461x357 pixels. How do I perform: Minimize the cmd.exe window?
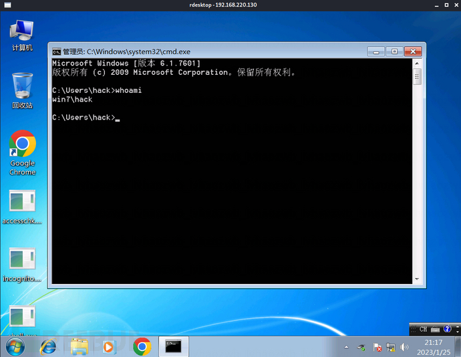coord(376,51)
